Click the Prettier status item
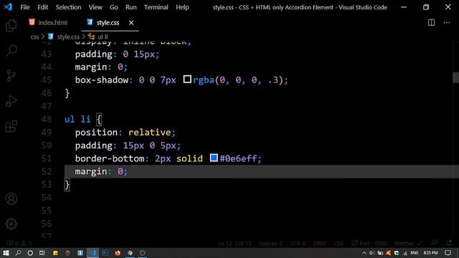Image resolution: width=459 pixels, height=258 pixels. pos(408,244)
